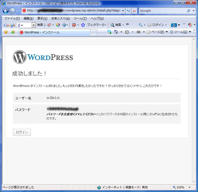Viewport: 198px width, 192px height.
Task: Open the お気に入り(A) menu
Action: pos(61,18)
